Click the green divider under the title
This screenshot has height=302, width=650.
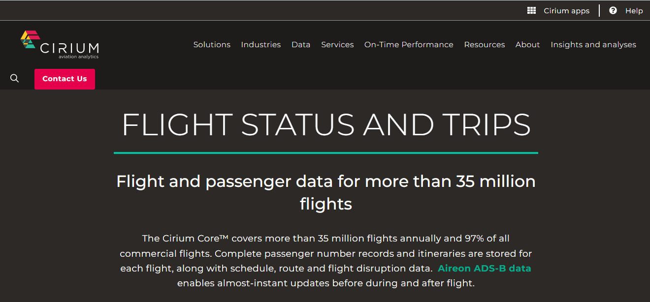pos(325,153)
